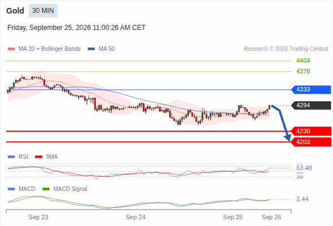333x226 pixels.
Task: Click the red 4203 support price tag
Action: 311,142
